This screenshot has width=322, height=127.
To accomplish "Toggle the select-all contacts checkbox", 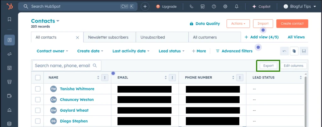I will coord(38,78).
